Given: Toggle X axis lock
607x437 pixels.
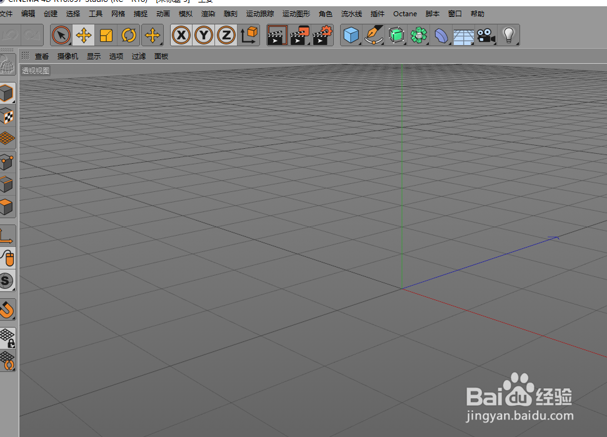Looking at the screenshot, I should pyautogui.click(x=181, y=35).
